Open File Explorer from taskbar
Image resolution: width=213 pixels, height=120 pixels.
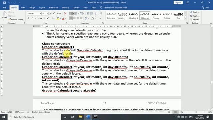(80, 117)
